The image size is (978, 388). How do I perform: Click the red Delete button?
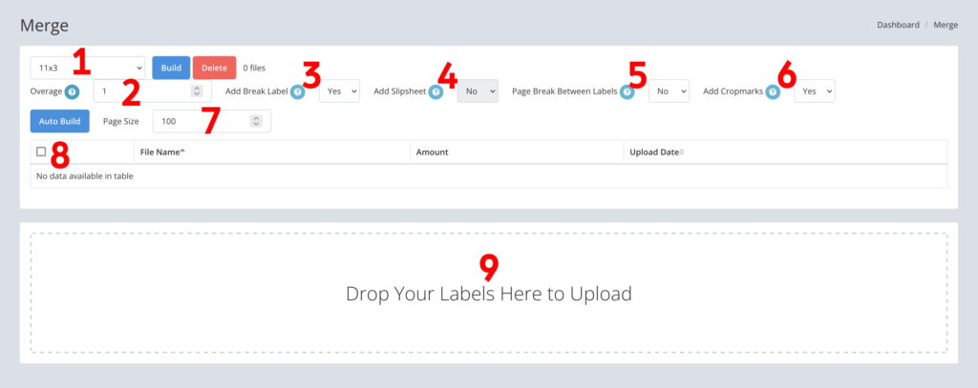[214, 68]
